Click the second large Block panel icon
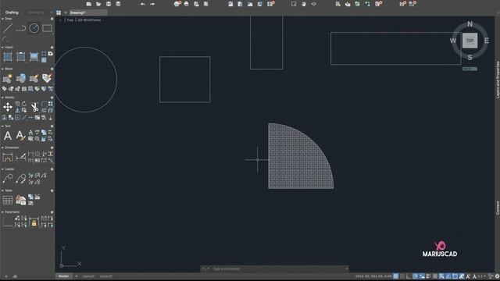The width and height of the screenshot is (500, 281). [21, 78]
